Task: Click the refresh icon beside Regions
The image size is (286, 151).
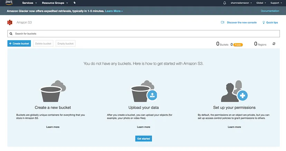Action: pyautogui.click(x=274, y=44)
